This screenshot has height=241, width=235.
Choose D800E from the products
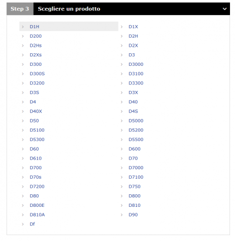[x=37, y=205]
